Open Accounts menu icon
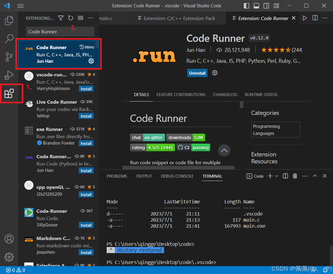The width and height of the screenshot is (333, 274). pos(9,239)
